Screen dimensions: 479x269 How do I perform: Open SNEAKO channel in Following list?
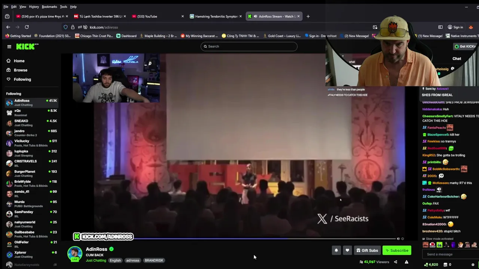(x=32, y=123)
